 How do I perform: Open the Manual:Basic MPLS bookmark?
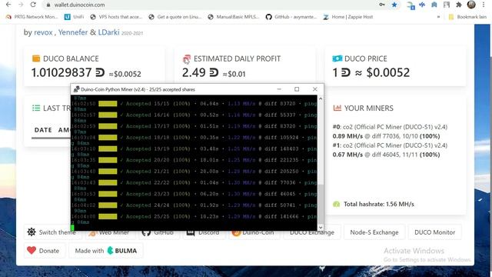pos(234,17)
